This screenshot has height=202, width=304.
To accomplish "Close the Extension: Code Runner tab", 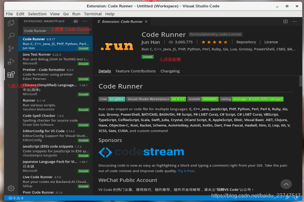I will coord(146,21).
